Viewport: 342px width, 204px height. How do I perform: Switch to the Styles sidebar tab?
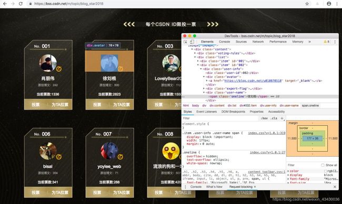click(187, 112)
